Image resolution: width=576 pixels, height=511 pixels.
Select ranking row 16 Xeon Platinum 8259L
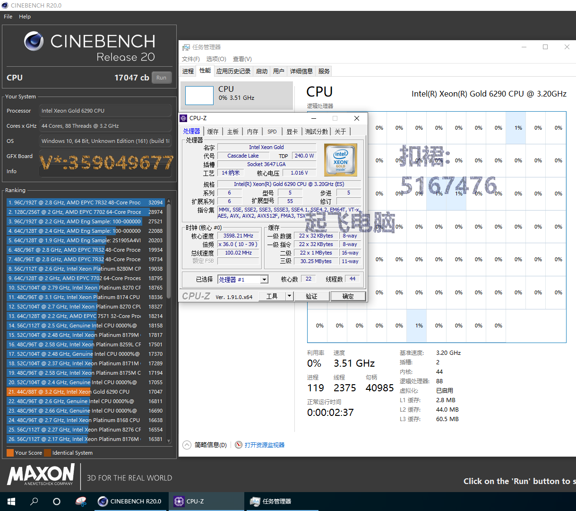click(86, 344)
